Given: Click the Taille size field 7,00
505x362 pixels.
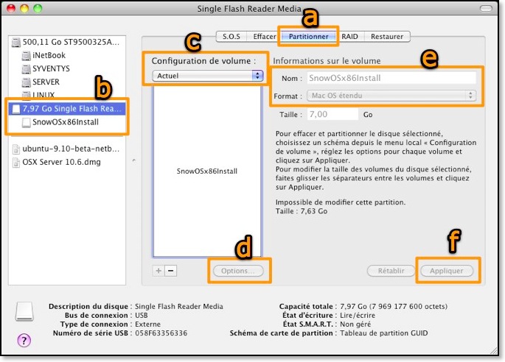Looking at the screenshot, I should (332, 115).
